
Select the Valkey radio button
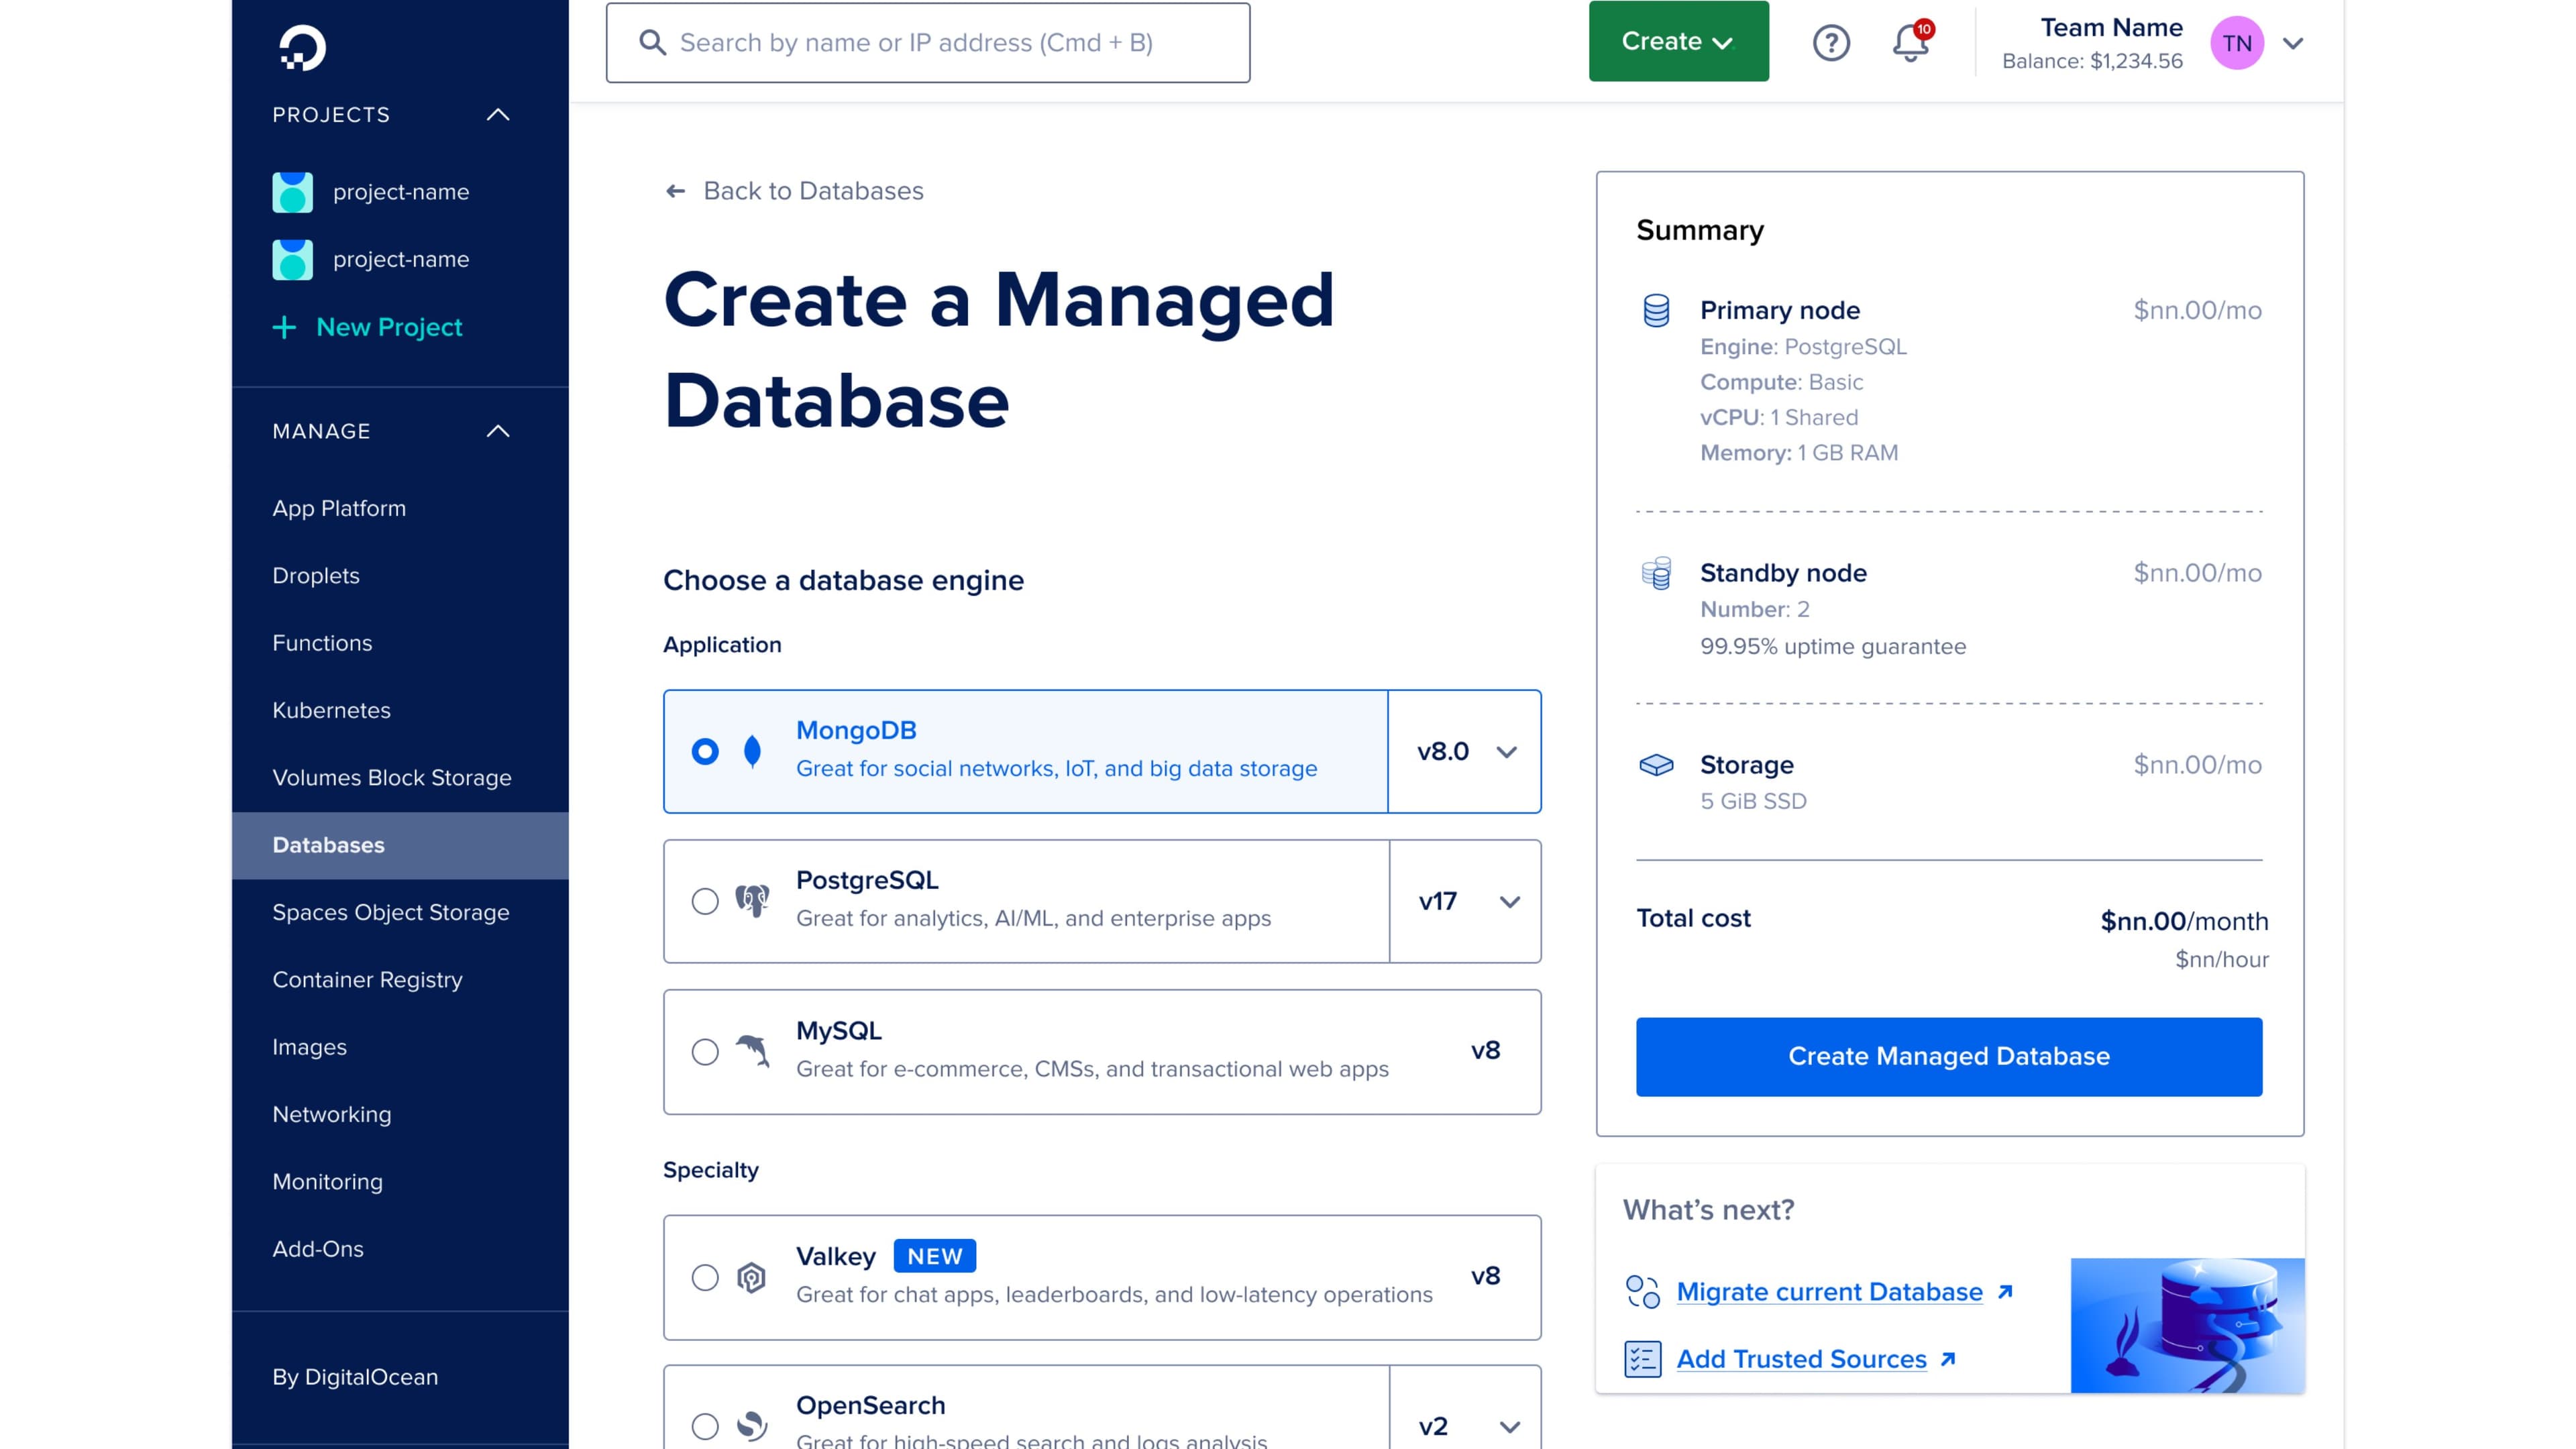[x=705, y=1277]
